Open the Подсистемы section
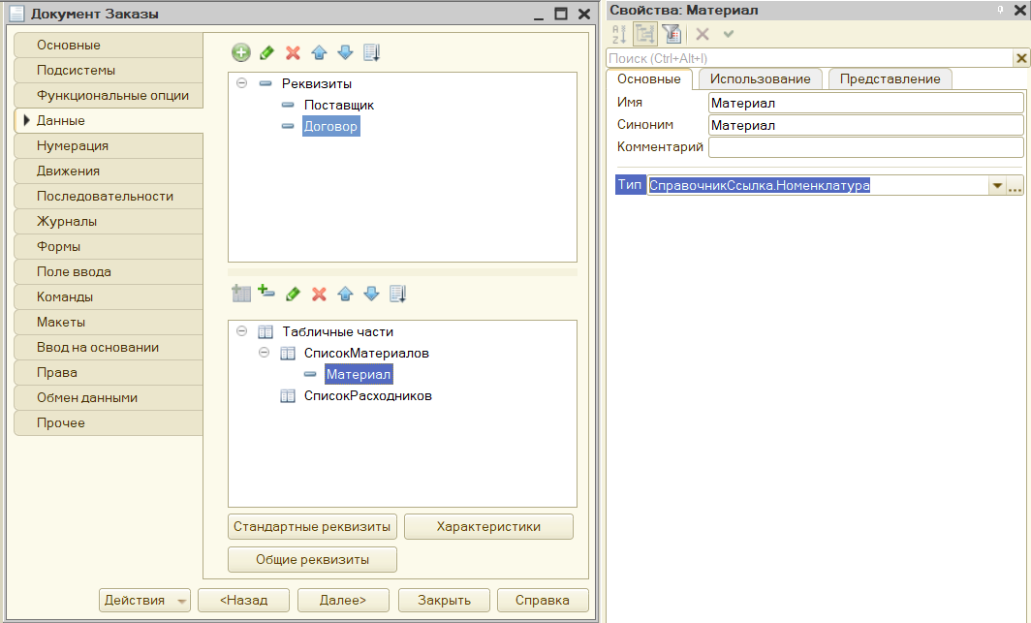 pos(109,71)
